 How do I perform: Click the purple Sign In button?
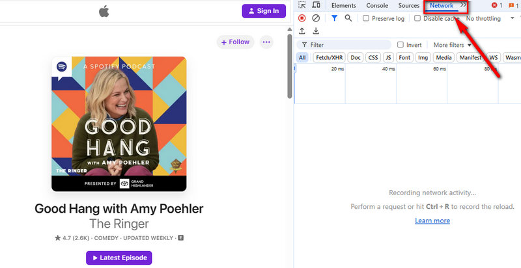(264, 11)
